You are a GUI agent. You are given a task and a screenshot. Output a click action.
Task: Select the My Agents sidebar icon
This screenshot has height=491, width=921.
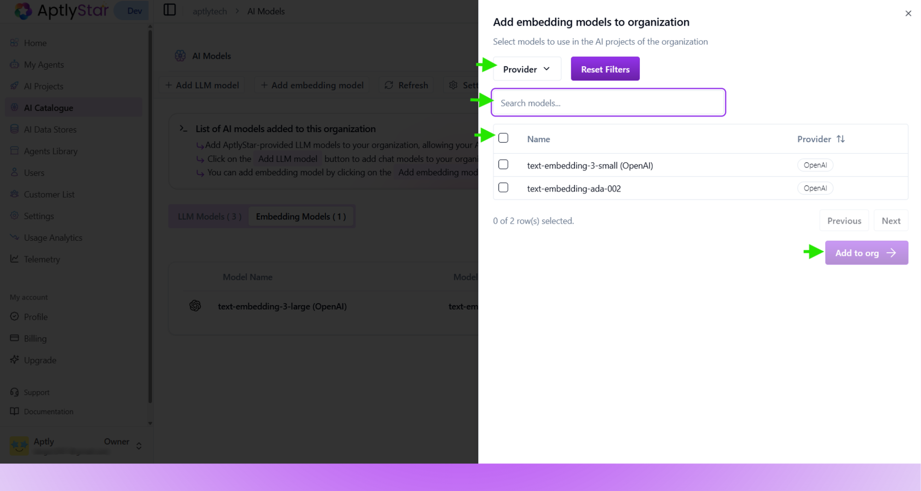pyautogui.click(x=14, y=64)
